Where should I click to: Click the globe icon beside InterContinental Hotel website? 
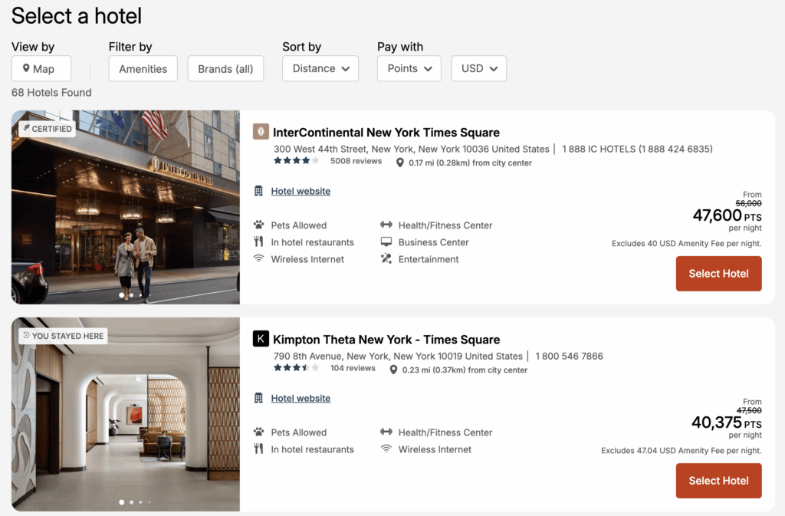tap(259, 190)
